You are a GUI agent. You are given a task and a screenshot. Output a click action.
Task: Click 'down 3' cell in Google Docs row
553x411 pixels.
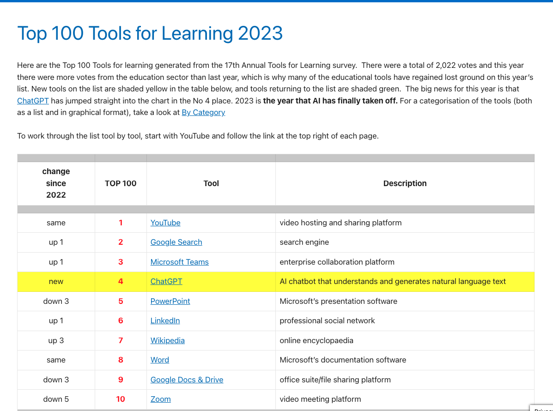coord(56,380)
